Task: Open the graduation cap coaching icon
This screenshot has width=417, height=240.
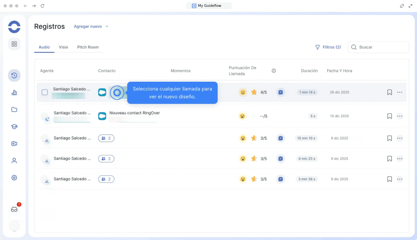Action: click(14, 127)
